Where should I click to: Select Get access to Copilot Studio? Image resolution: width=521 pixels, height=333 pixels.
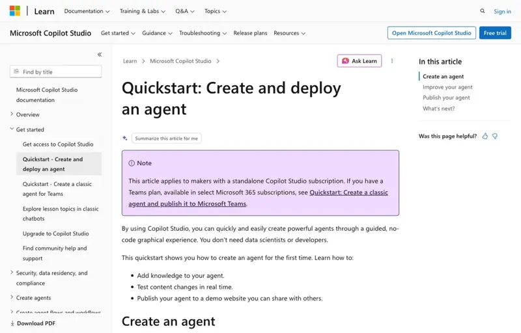(58, 144)
